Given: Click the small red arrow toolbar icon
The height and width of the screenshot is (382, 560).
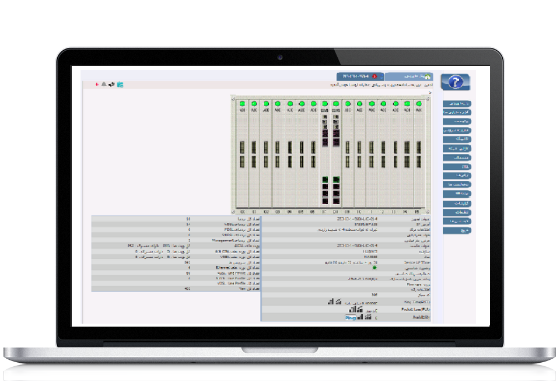Looking at the screenshot, I should [97, 85].
